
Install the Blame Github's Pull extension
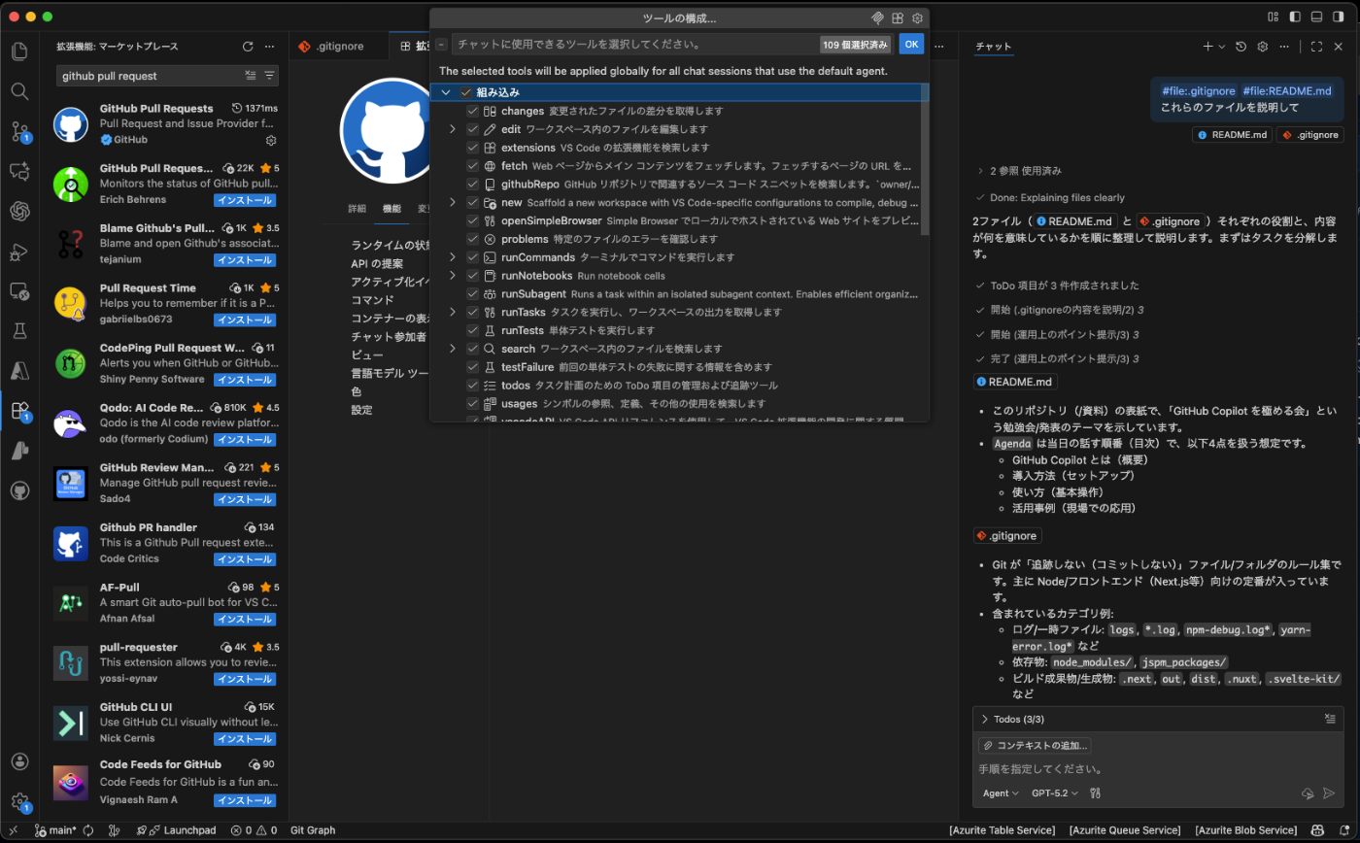[245, 260]
